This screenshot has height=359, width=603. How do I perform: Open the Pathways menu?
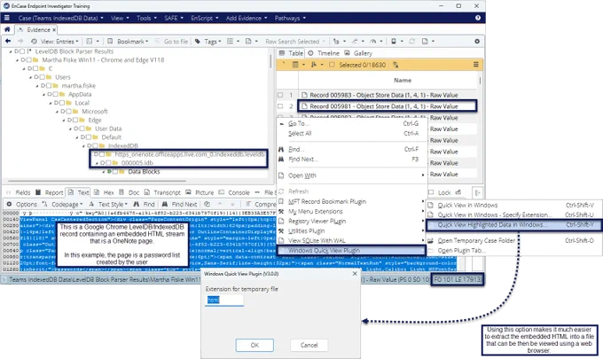tap(290, 18)
